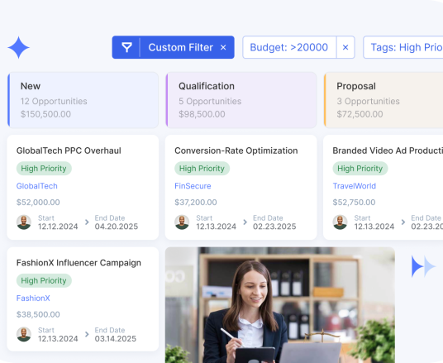Edit the Budget: >20000 filter chip

pos(289,47)
